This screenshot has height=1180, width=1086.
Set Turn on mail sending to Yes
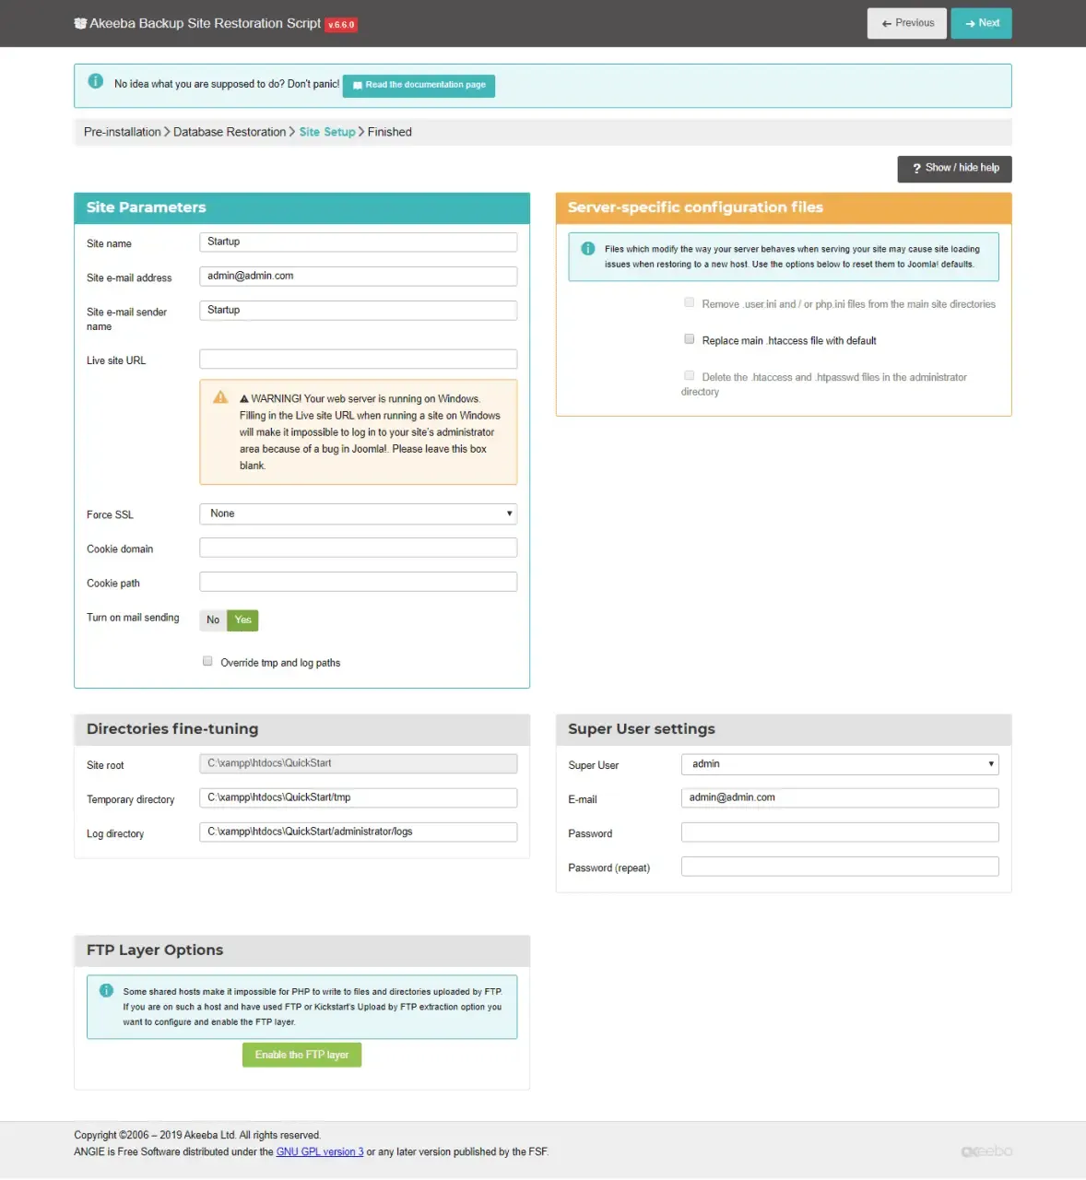(242, 620)
